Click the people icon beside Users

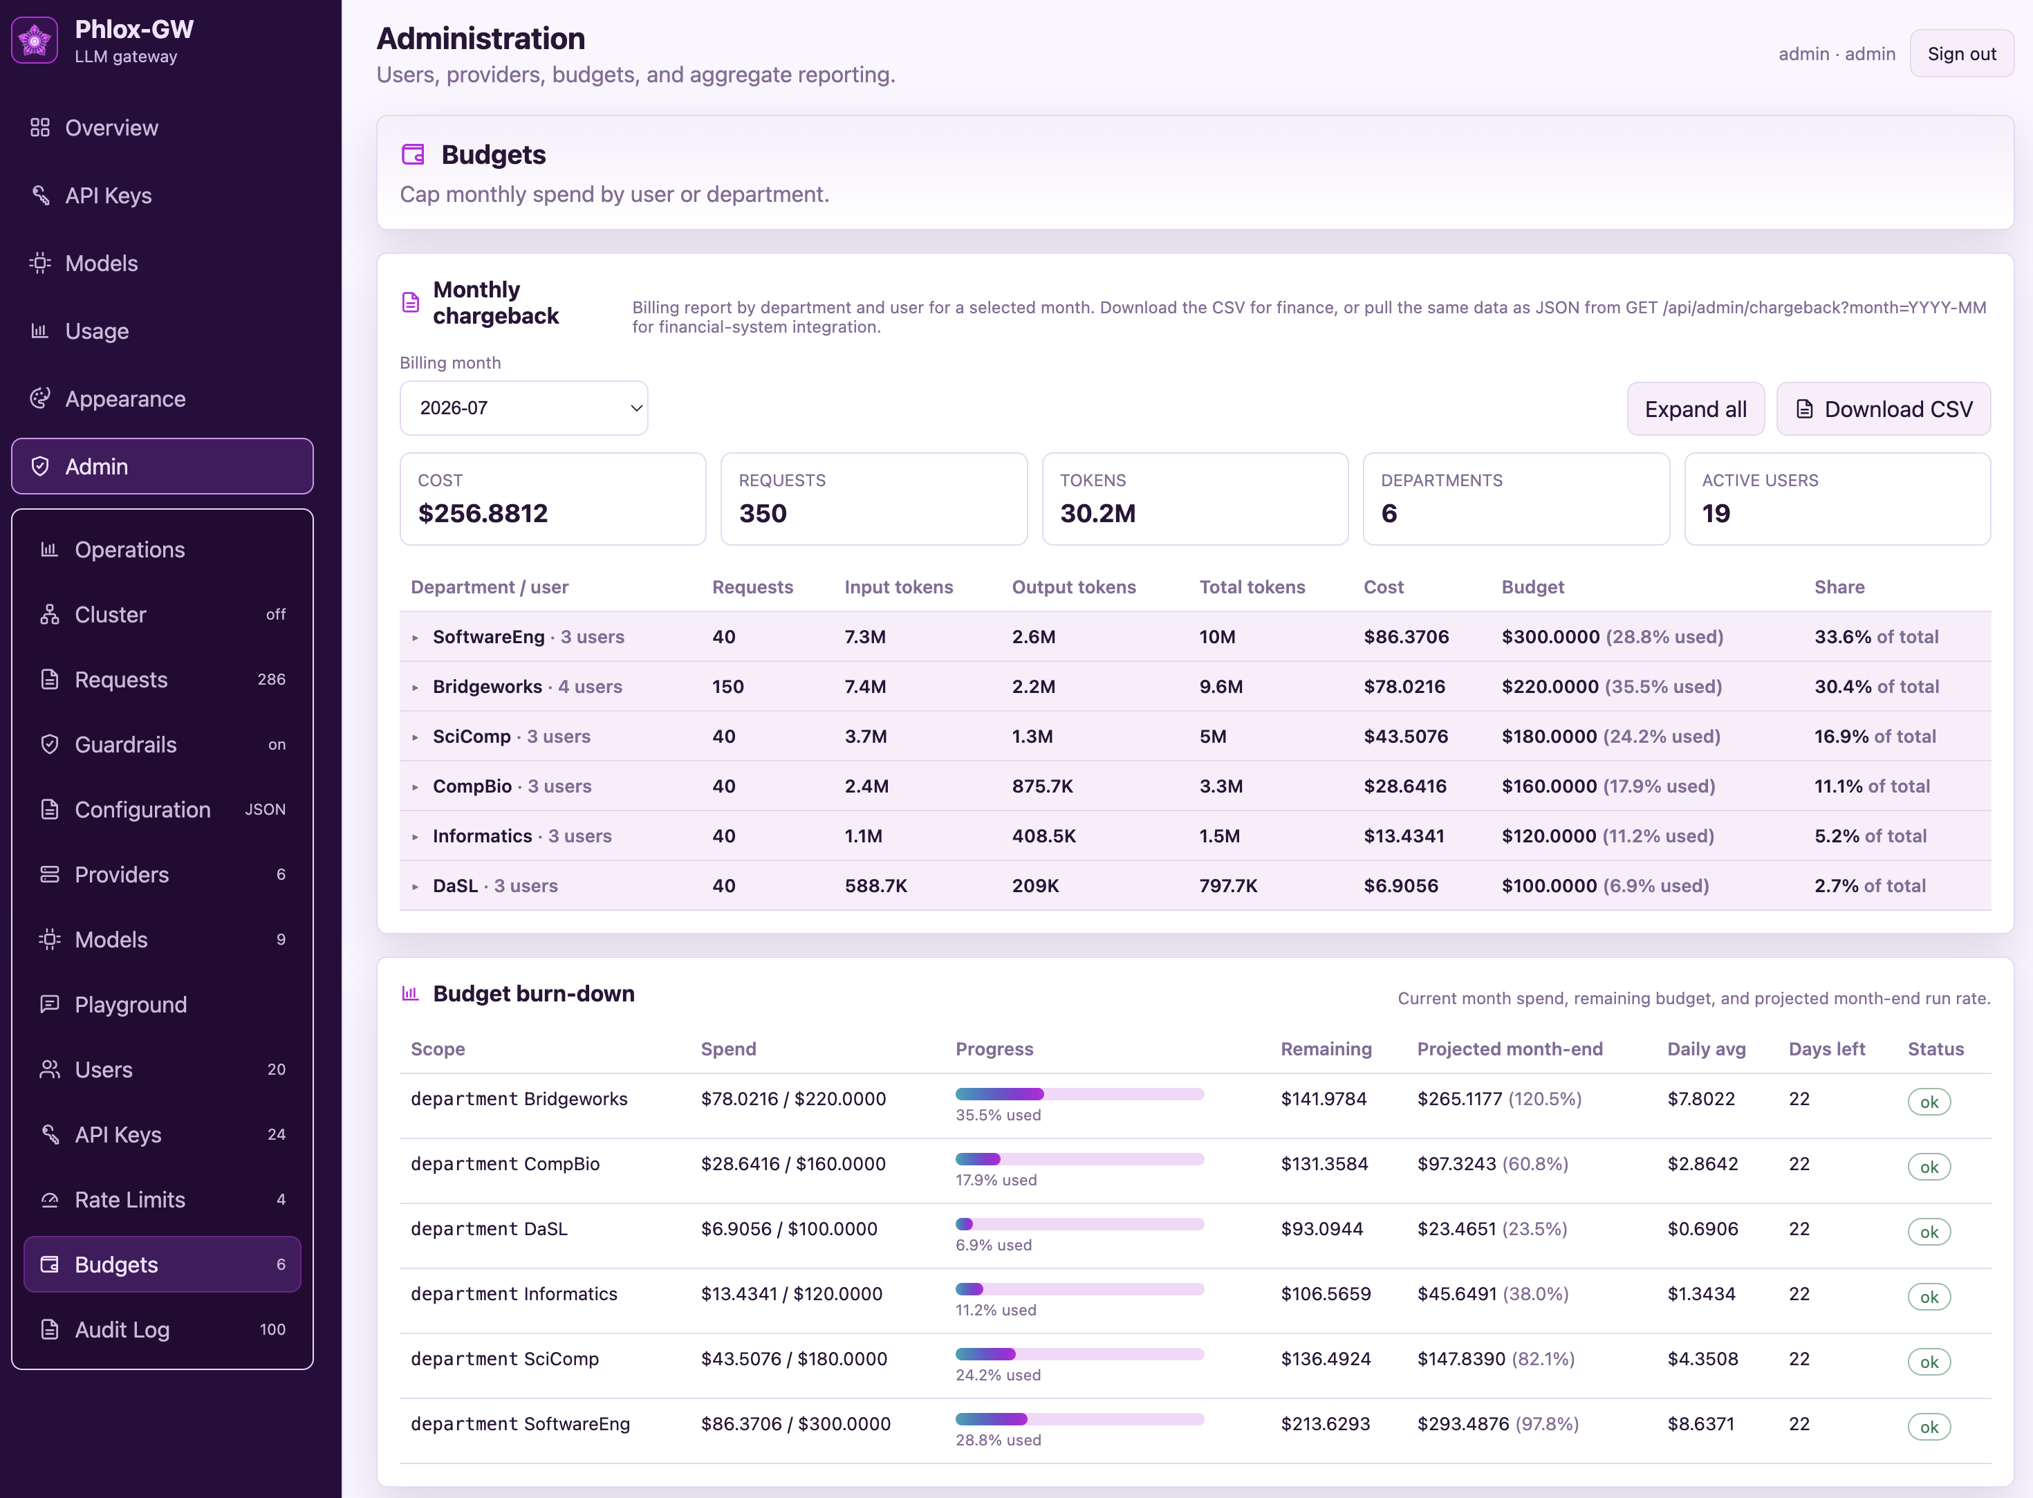pyautogui.click(x=50, y=1070)
